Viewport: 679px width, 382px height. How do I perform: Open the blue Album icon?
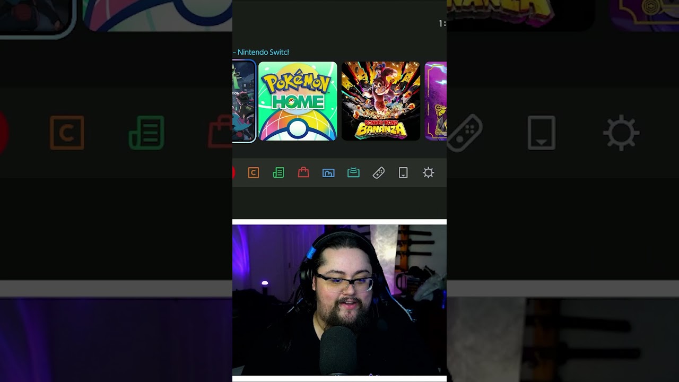pyautogui.click(x=328, y=172)
